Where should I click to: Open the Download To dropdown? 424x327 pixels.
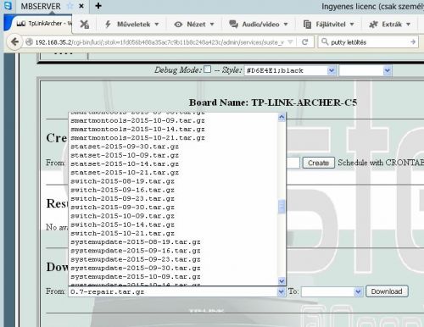[x=332, y=291]
